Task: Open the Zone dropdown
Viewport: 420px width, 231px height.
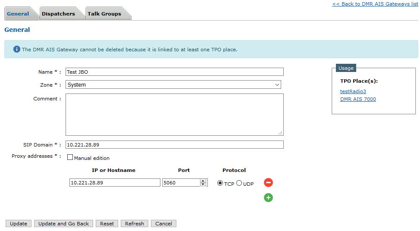Action: (173, 84)
